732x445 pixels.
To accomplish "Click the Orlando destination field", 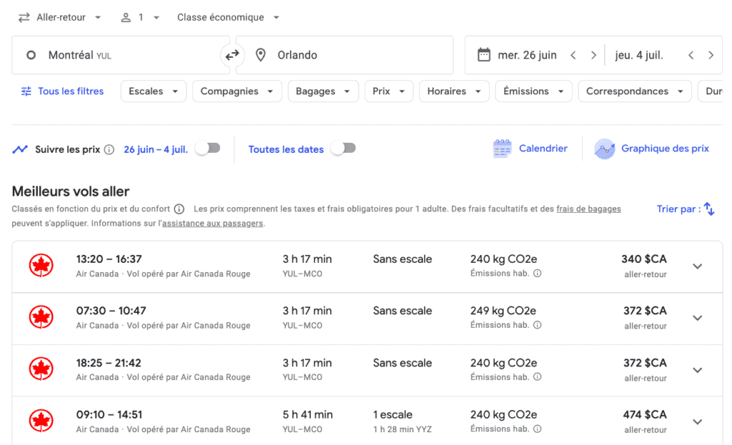I will [x=345, y=55].
